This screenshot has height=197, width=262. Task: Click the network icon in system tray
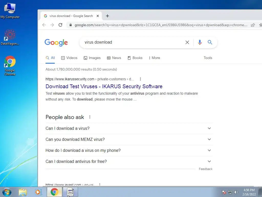(230, 192)
